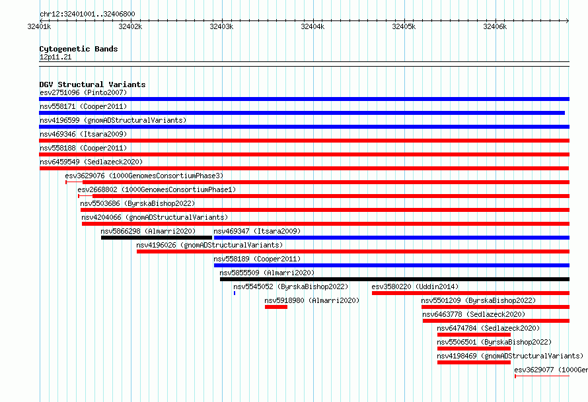The width and height of the screenshot is (588, 402).
Task: Open nsv4198469 gnomADStructuralVariants label
Action: point(511,356)
